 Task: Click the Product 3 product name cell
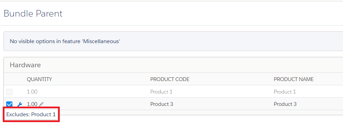click(x=285, y=104)
